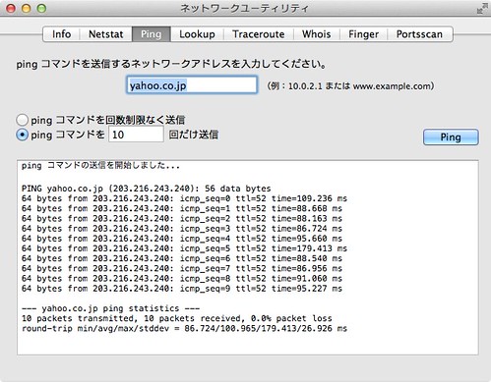This screenshot has width=491, height=382.
Task: Click the '回だけ送信' label
Action: [x=194, y=135]
